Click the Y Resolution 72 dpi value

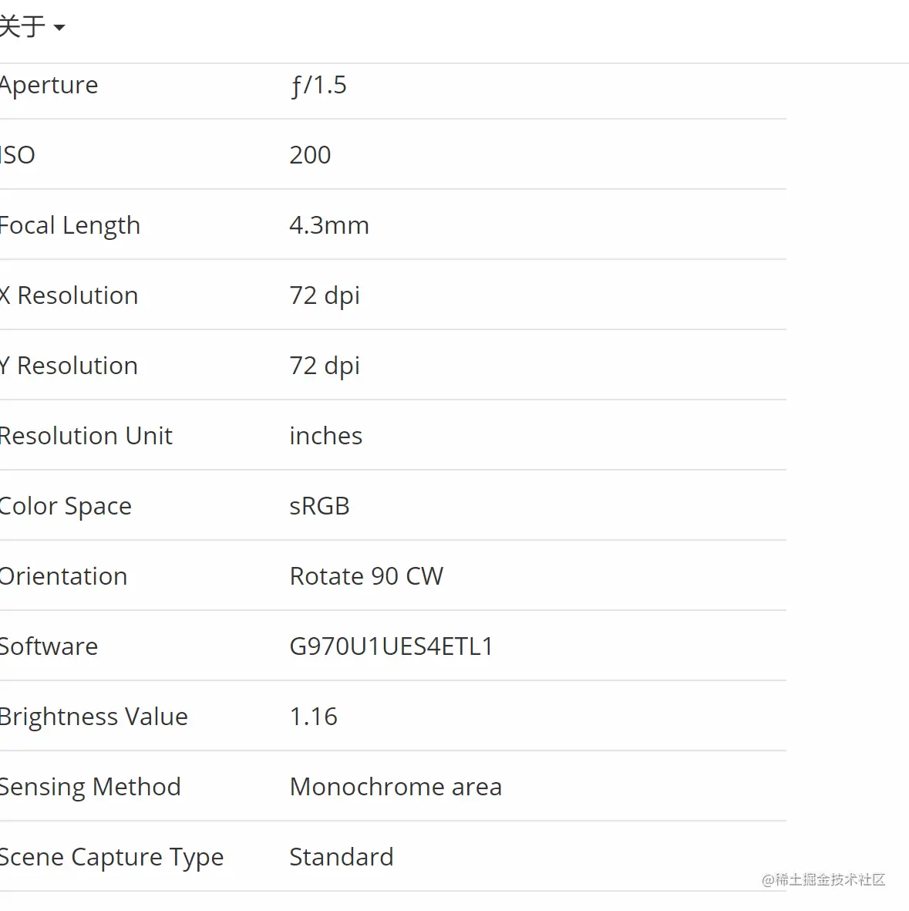point(325,366)
